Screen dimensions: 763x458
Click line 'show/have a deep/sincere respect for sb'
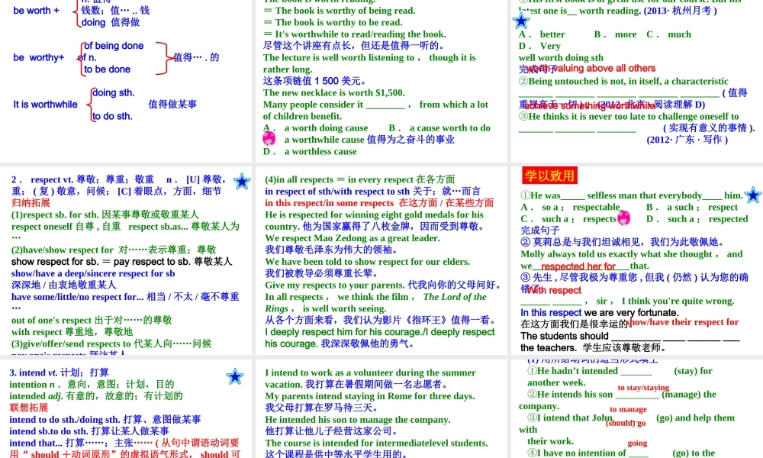coord(93,273)
